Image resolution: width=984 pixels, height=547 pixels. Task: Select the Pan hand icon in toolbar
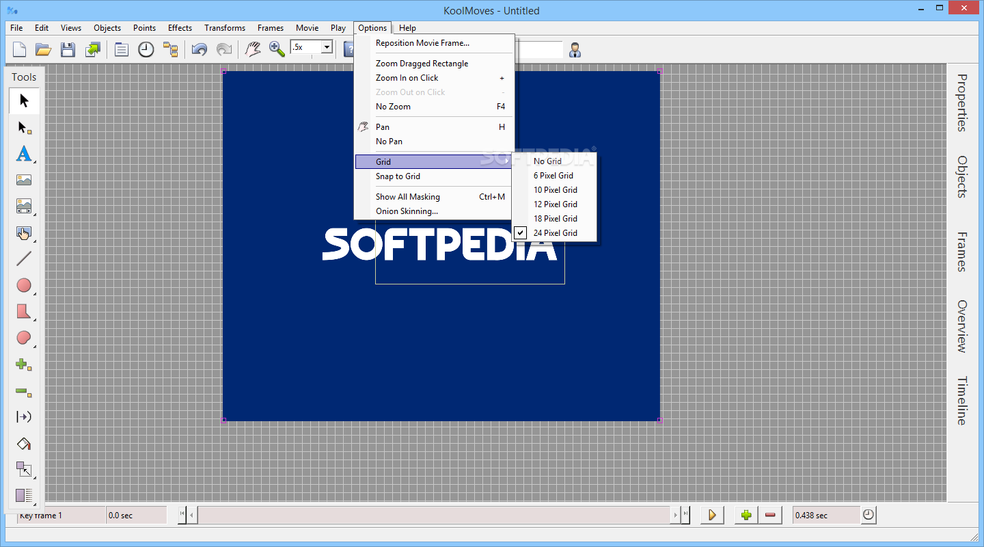point(253,49)
